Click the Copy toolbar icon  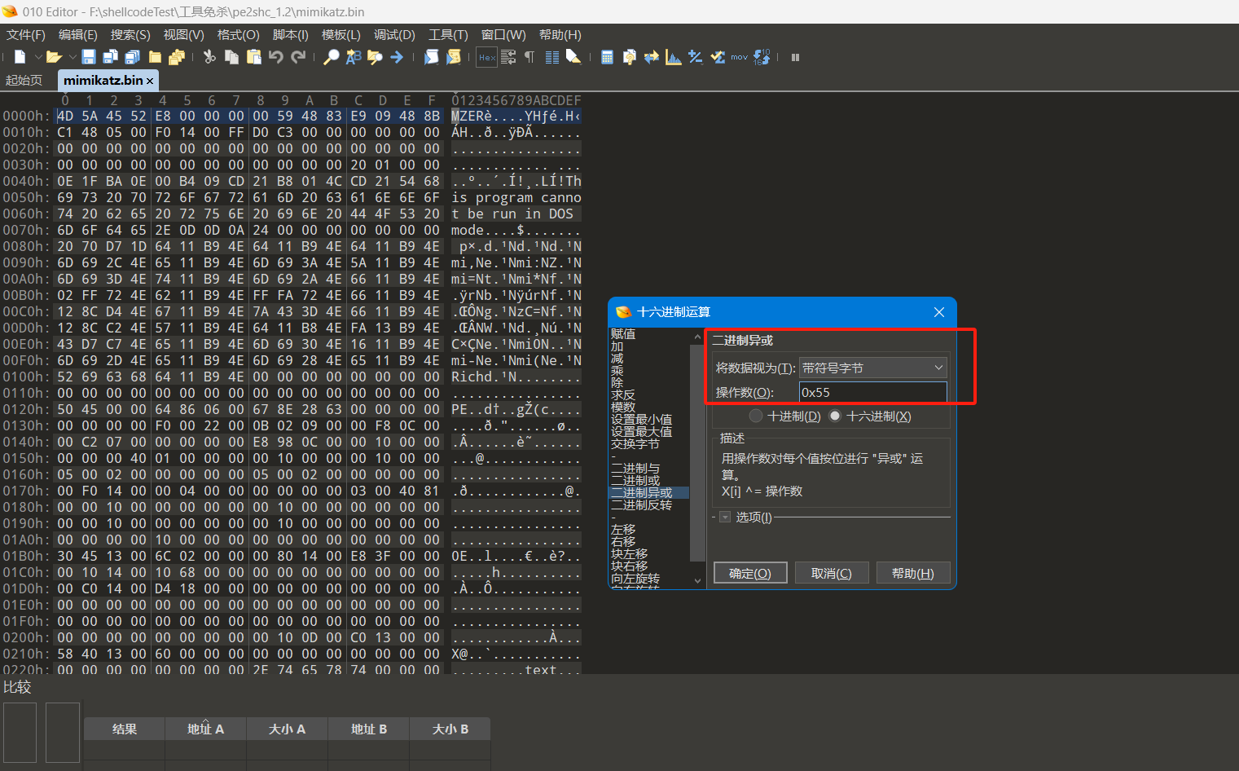231,57
